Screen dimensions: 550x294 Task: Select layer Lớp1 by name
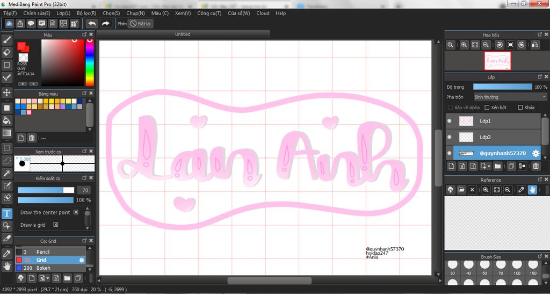(x=485, y=121)
